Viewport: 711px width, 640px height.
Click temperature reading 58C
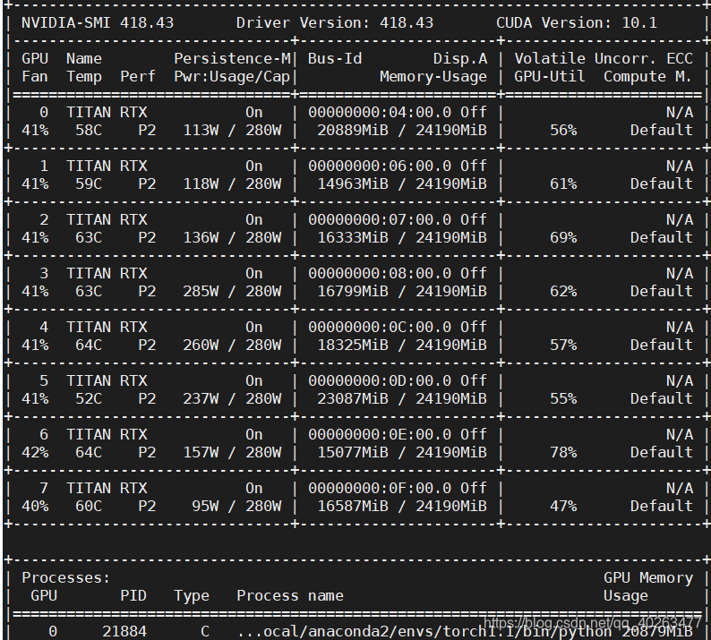pos(89,130)
